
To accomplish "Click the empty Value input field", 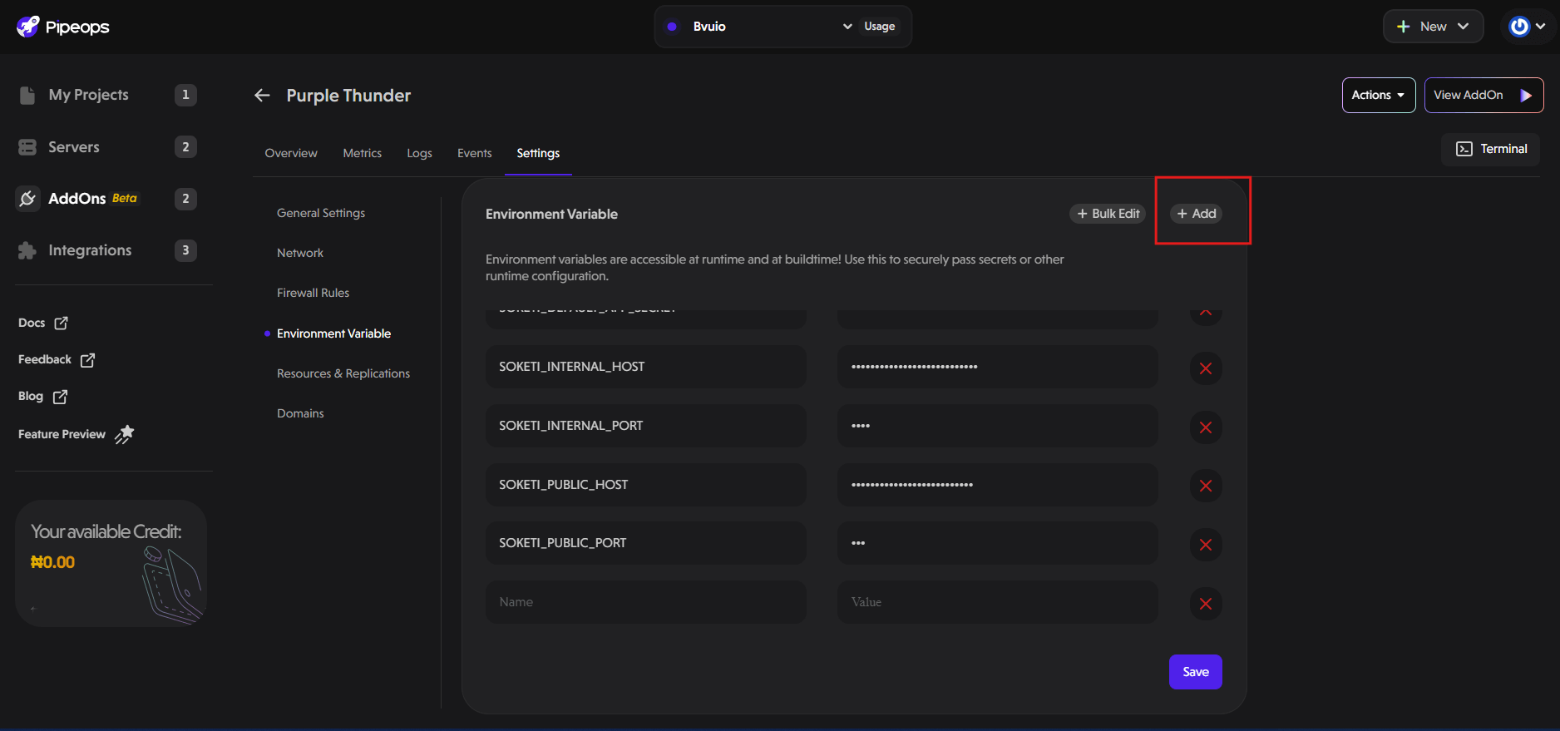I will tap(998, 602).
